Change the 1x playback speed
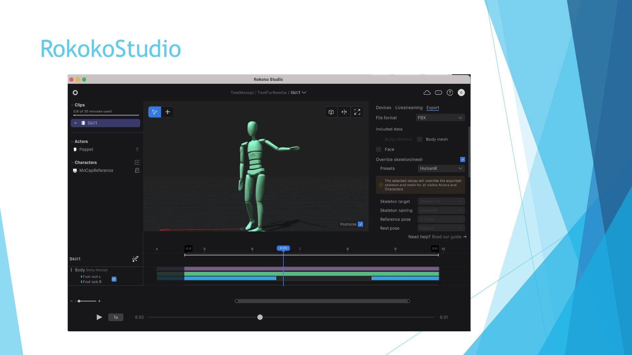 pyautogui.click(x=116, y=317)
